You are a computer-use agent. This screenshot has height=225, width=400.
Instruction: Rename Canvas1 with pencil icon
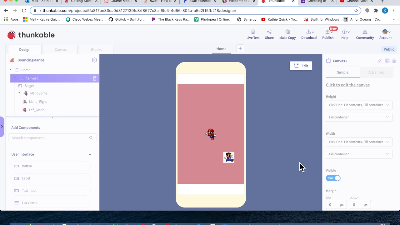(x=379, y=61)
